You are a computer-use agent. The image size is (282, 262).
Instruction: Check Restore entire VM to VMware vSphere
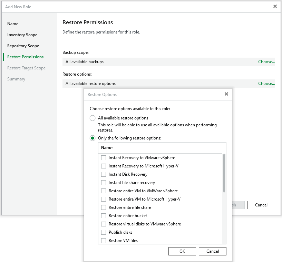[104, 191]
